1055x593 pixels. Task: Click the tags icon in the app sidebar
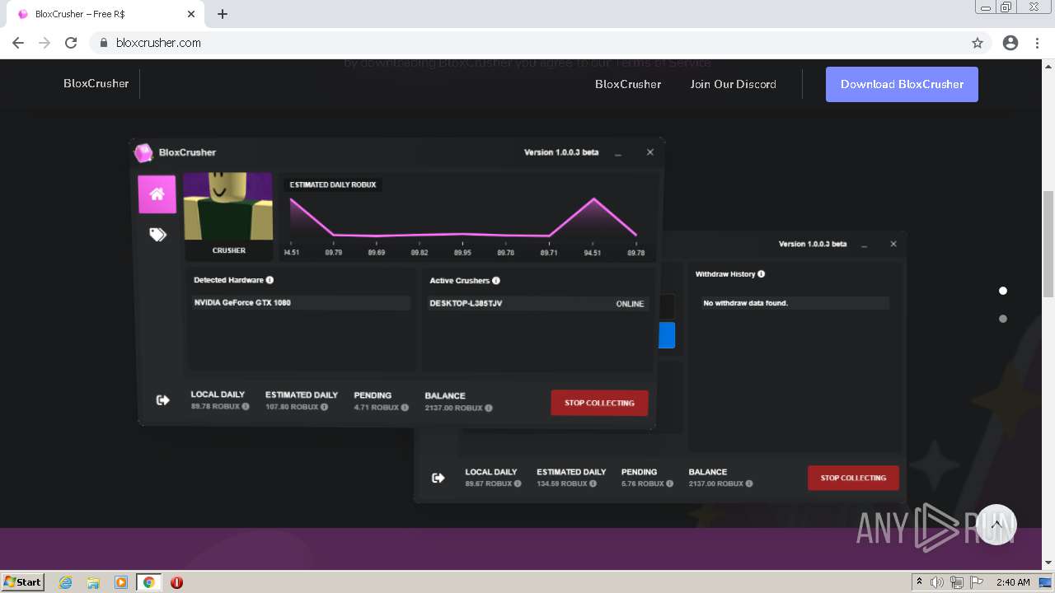pyautogui.click(x=157, y=235)
